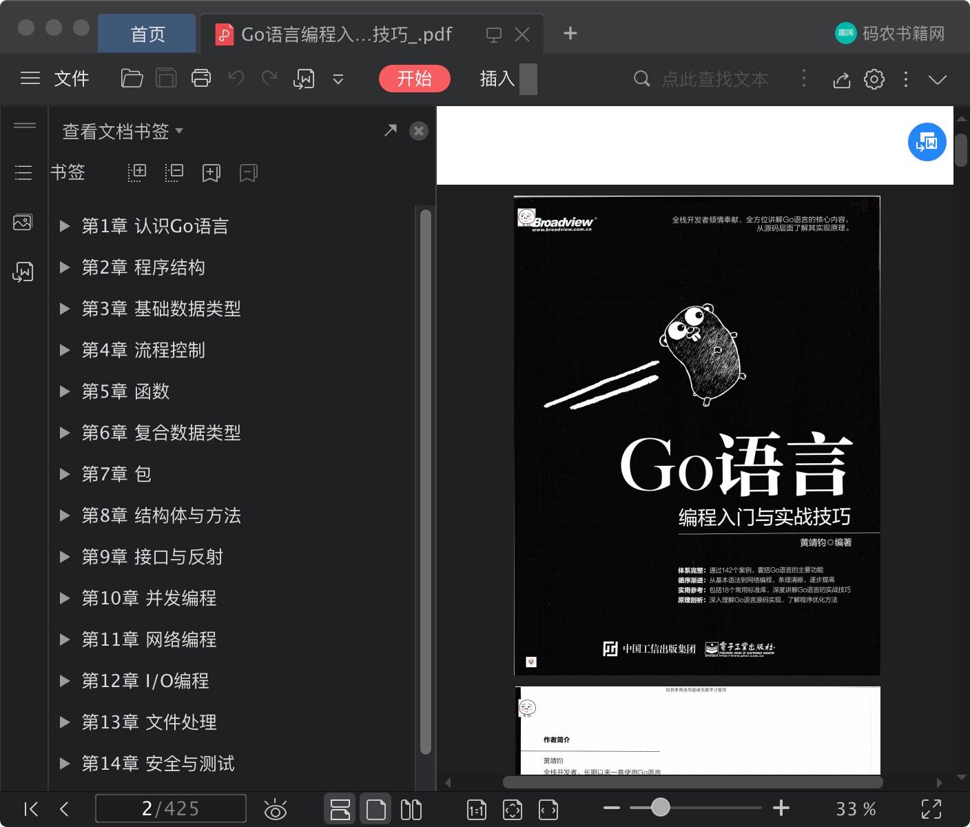Click fit page zoom icon
The image size is (970, 827).
[x=513, y=809]
